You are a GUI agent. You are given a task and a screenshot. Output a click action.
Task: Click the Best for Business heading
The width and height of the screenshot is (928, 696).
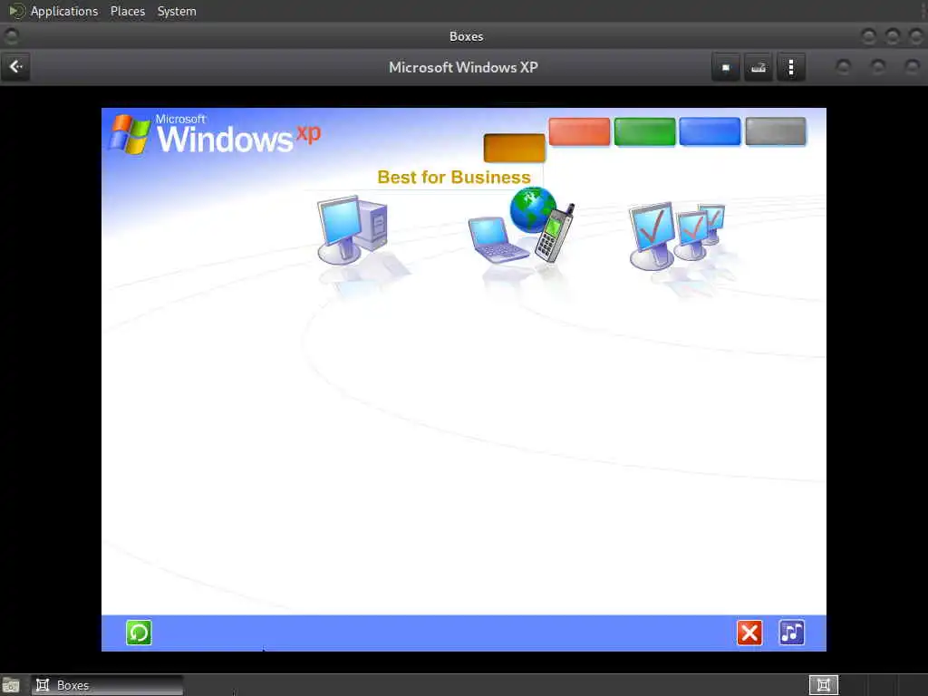pos(454,177)
